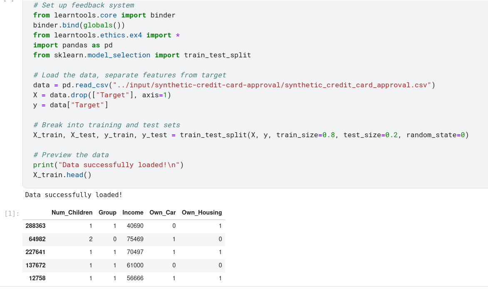Click the Group column header
The width and height of the screenshot is (488, 289).
[107, 212]
